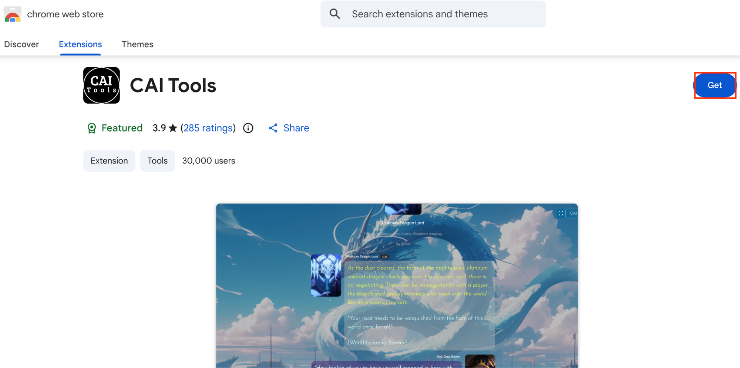Screen dimensions: 740x368
Task: Click the Share icon
Action: 273,128
